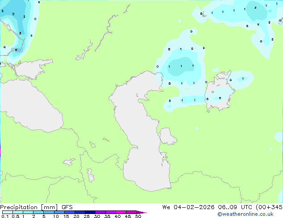Select the 5–10 mm legend color swatch

click(x=49, y=212)
